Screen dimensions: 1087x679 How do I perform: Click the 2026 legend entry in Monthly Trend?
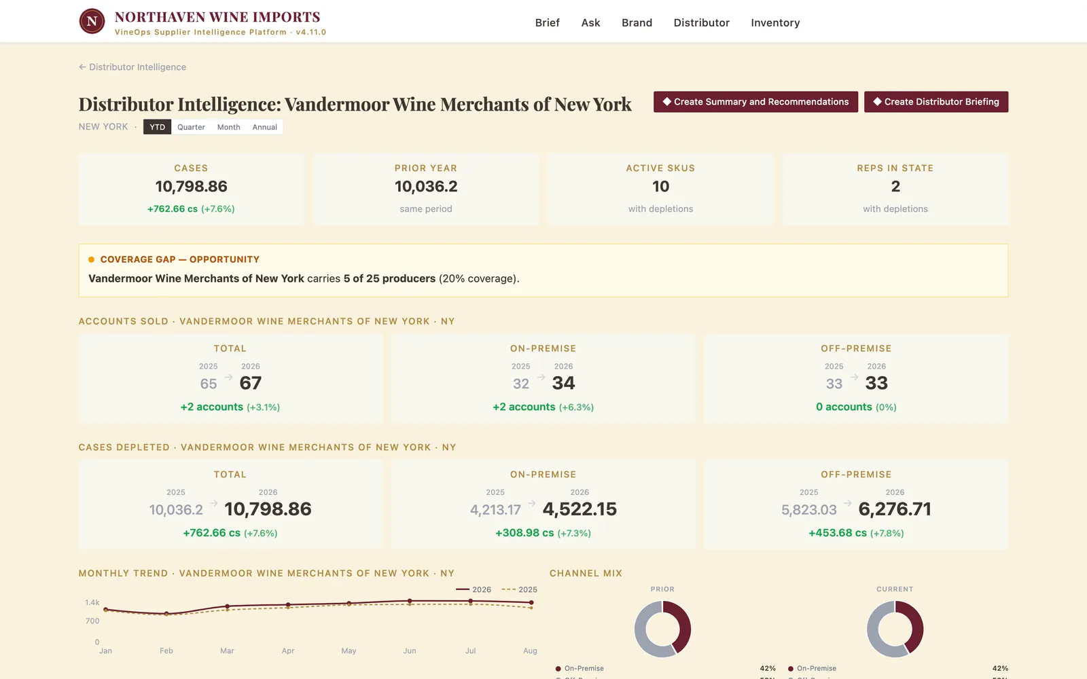tap(474, 589)
